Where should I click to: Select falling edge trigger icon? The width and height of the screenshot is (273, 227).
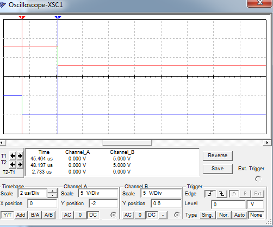pos(222,194)
